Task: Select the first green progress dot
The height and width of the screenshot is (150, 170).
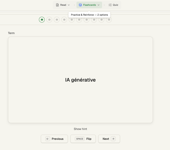Action: pos(42,20)
